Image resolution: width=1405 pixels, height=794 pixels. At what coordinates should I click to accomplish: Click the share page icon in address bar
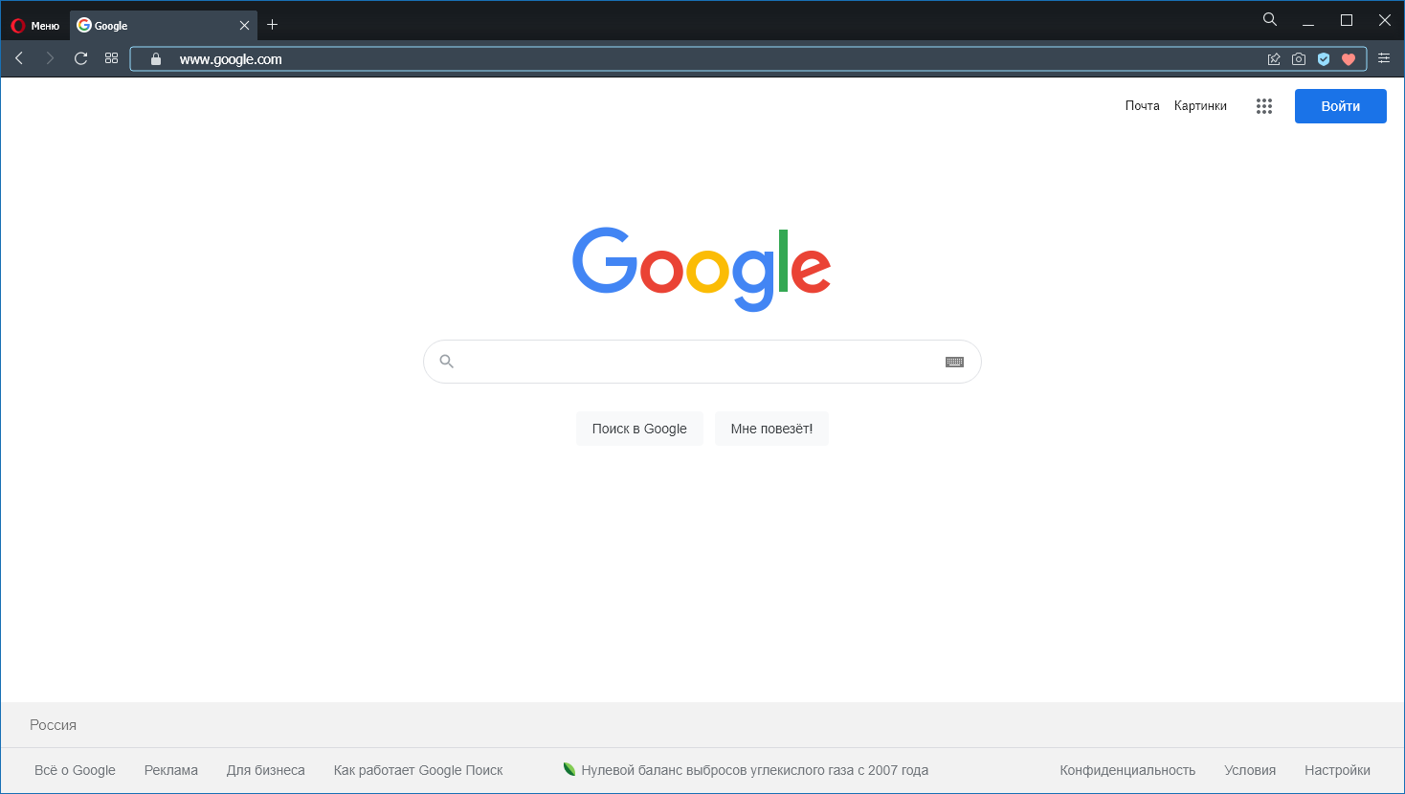(1274, 59)
